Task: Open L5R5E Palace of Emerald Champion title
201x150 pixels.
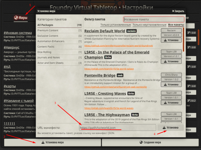Action: 117,55
